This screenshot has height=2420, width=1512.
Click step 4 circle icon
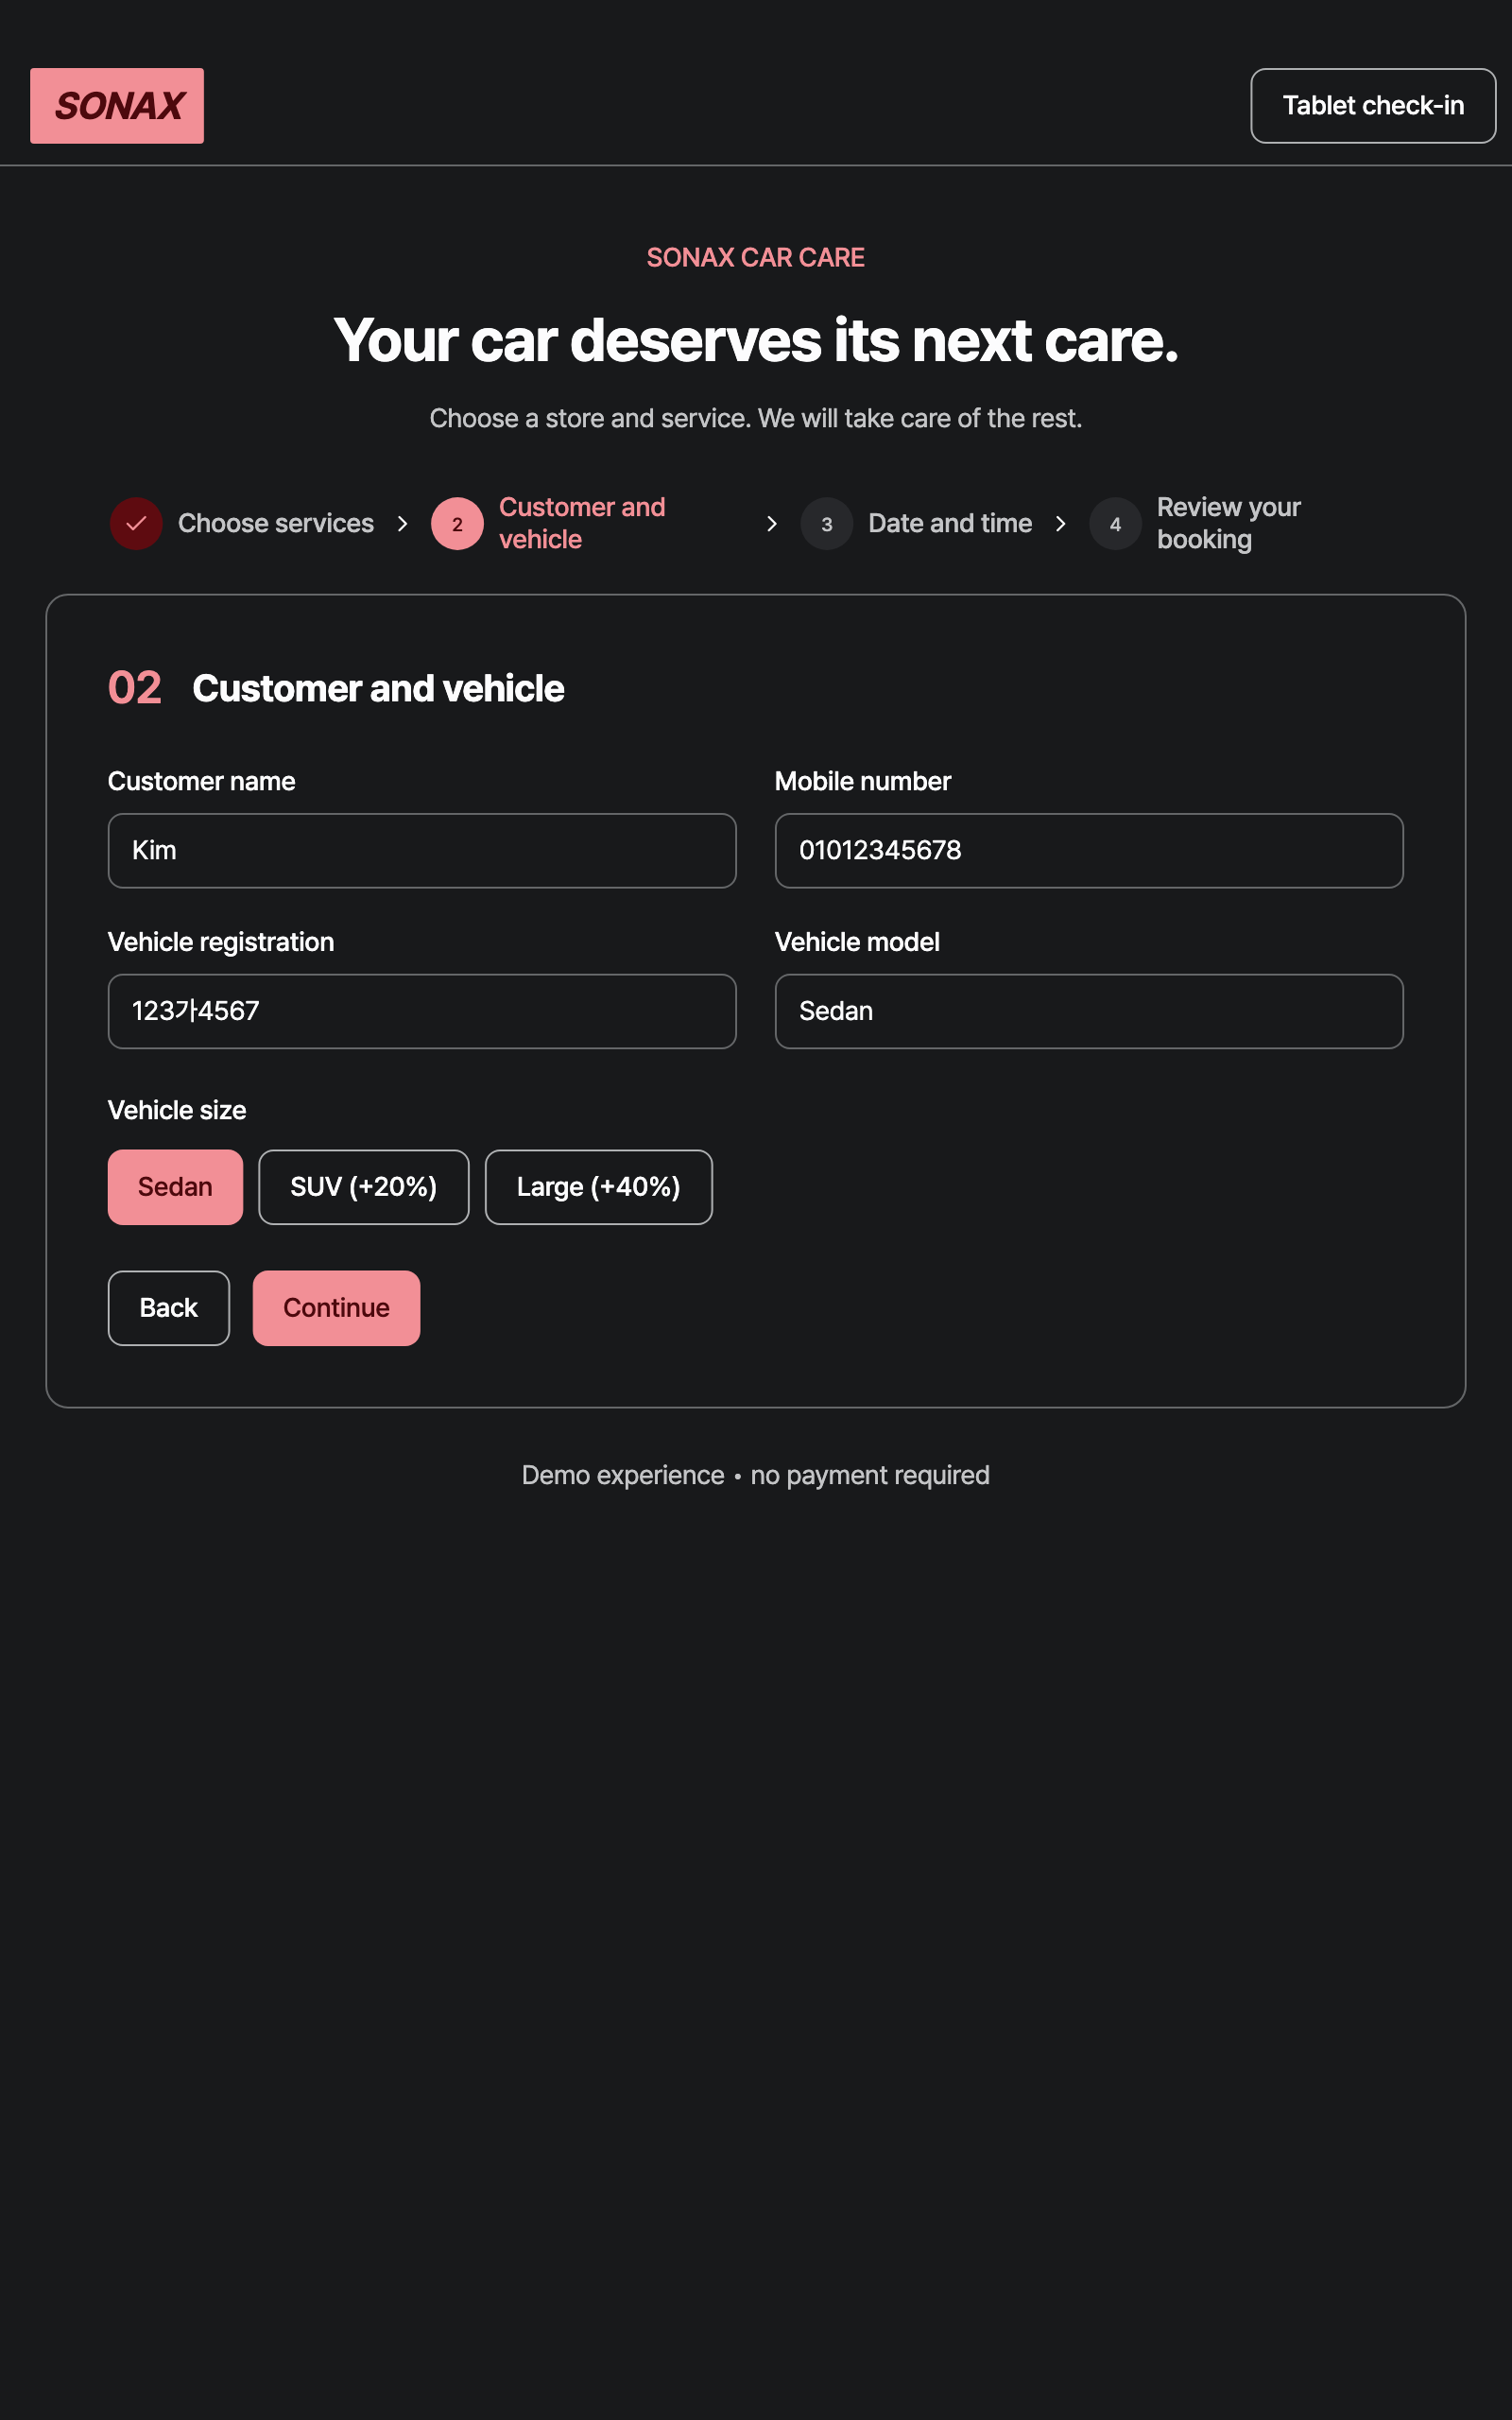[1115, 524]
